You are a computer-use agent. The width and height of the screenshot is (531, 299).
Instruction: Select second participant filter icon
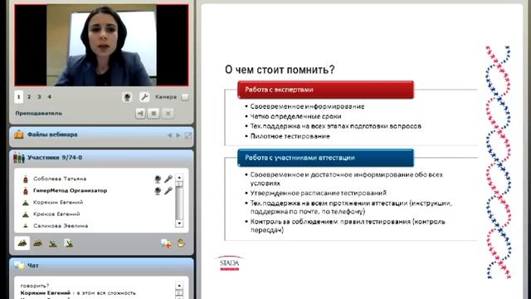(37, 243)
